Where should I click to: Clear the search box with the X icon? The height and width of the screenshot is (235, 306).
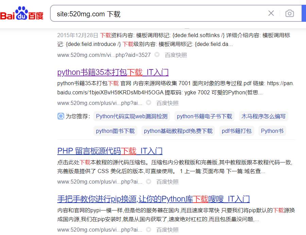pyautogui.click(x=271, y=13)
